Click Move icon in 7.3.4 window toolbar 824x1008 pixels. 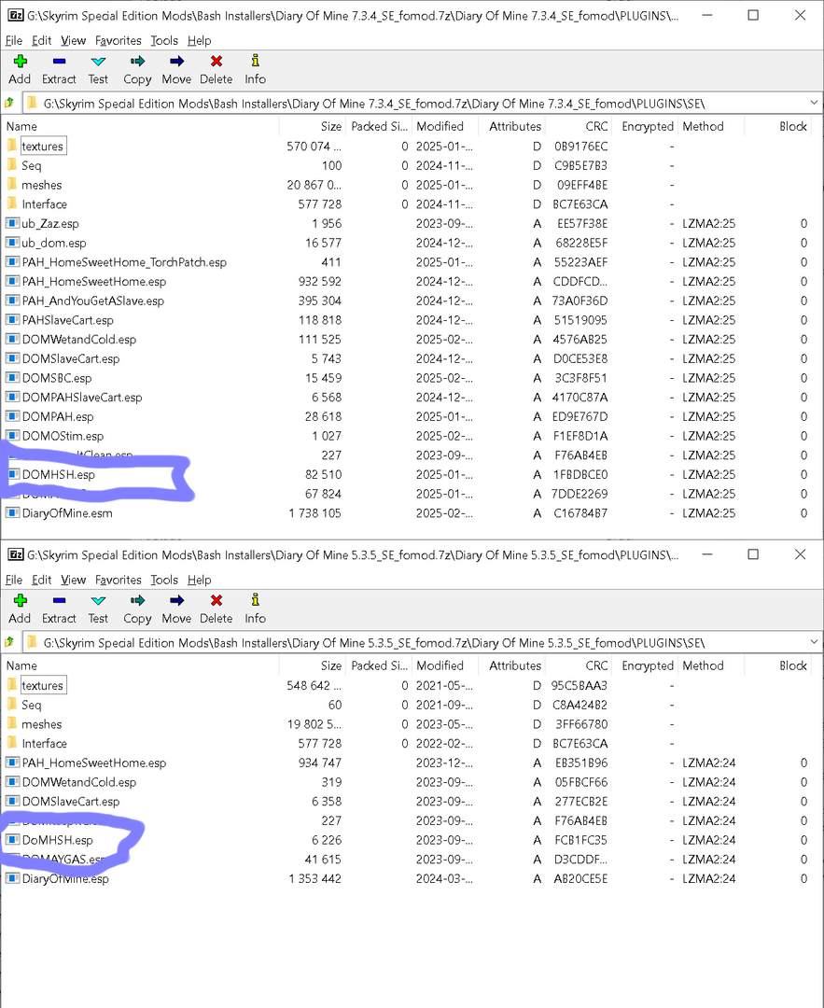click(176, 61)
